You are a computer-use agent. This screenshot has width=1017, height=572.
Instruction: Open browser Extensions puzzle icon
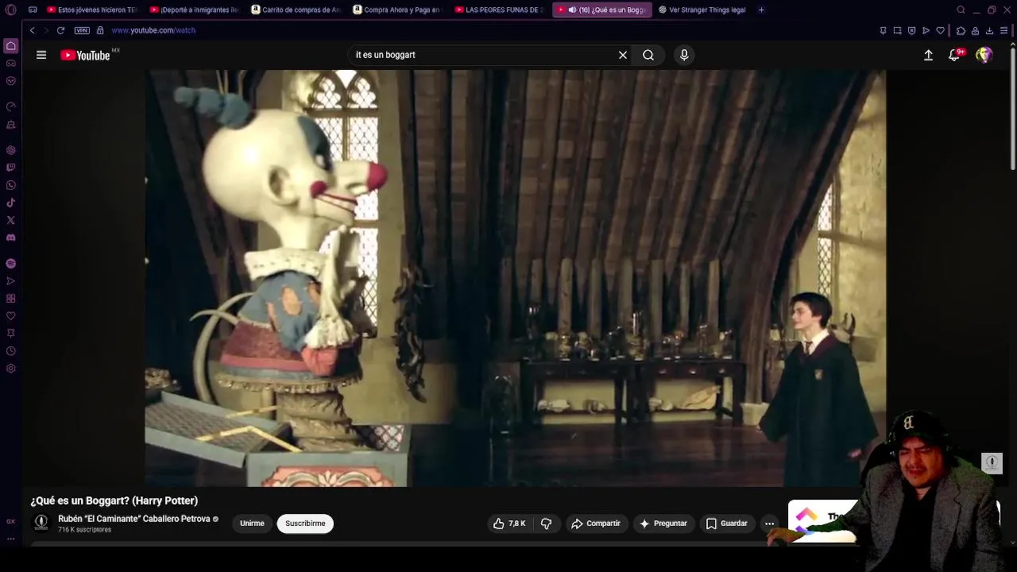[x=961, y=30]
